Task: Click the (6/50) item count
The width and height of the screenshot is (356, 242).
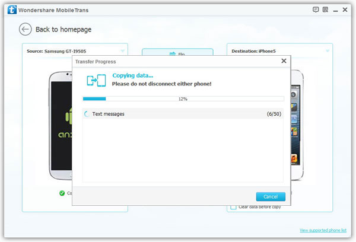Action: pos(274,114)
